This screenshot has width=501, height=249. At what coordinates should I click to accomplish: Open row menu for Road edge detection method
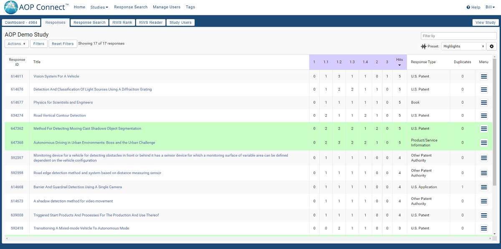pyautogui.click(x=483, y=173)
